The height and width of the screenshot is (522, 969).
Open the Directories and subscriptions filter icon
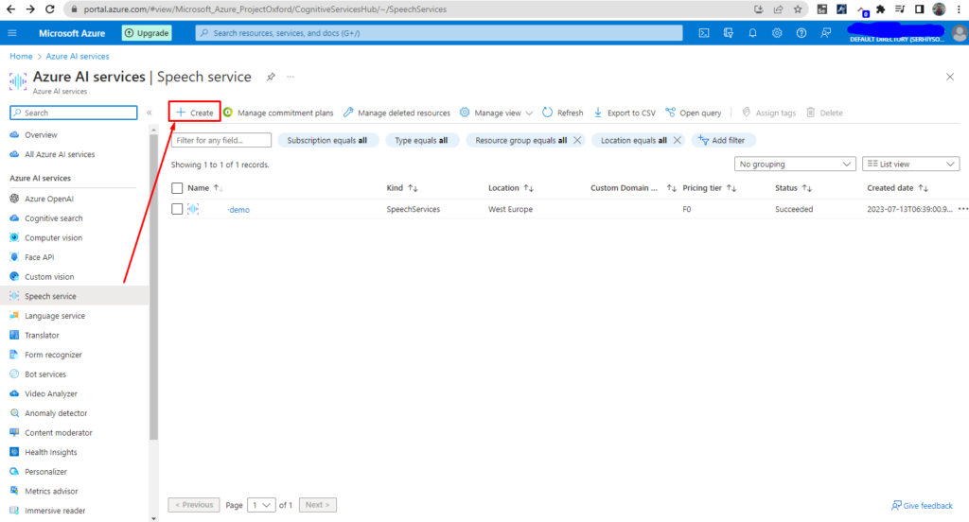tap(728, 33)
